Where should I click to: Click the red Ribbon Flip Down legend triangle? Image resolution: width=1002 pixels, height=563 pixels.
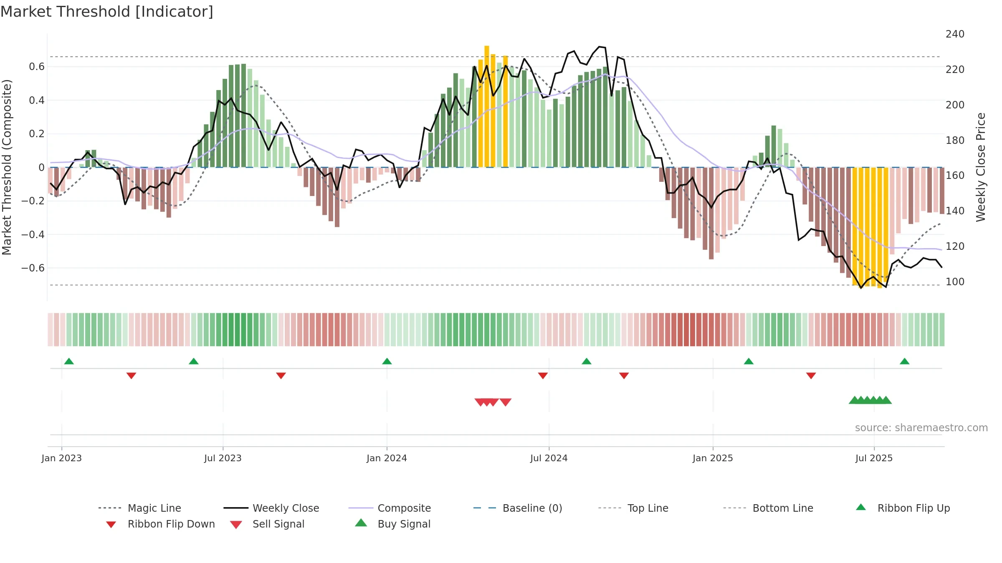tap(111, 525)
